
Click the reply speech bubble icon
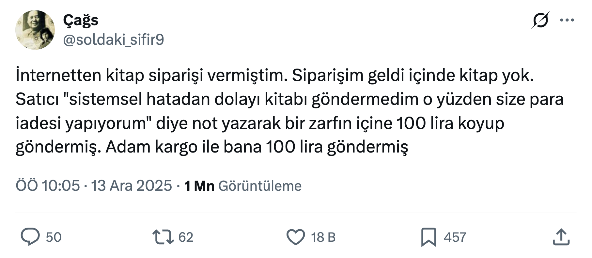click(x=30, y=237)
